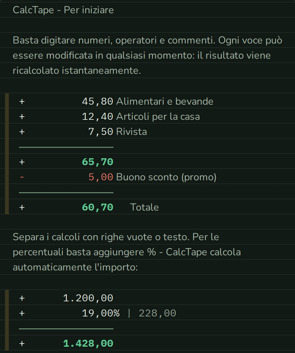295x353 pixels.
Task: Click the CalcTape - Per iniziare title
Action: point(63,10)
